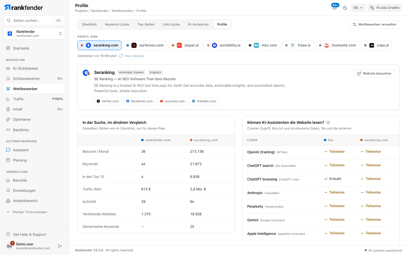Open the youtube.com social link
This screenshot has width=408, height=255.
point(172,101)
